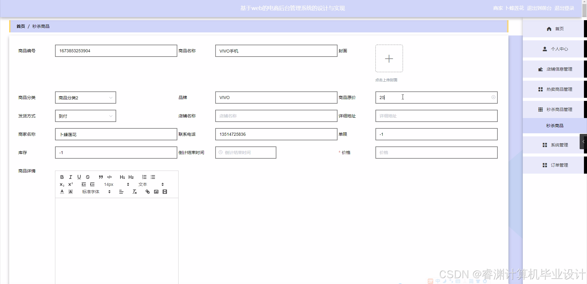This screenshot has height=284, width=587.
Task: Pick 倒计结束时间 date field
Action: coord(246,153)
